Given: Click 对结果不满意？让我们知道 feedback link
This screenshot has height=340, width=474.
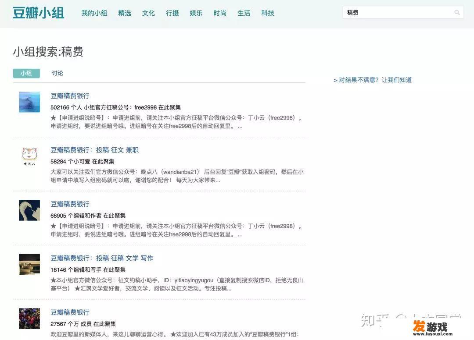Looking at the screenshot, I should (x=373, y=80).
